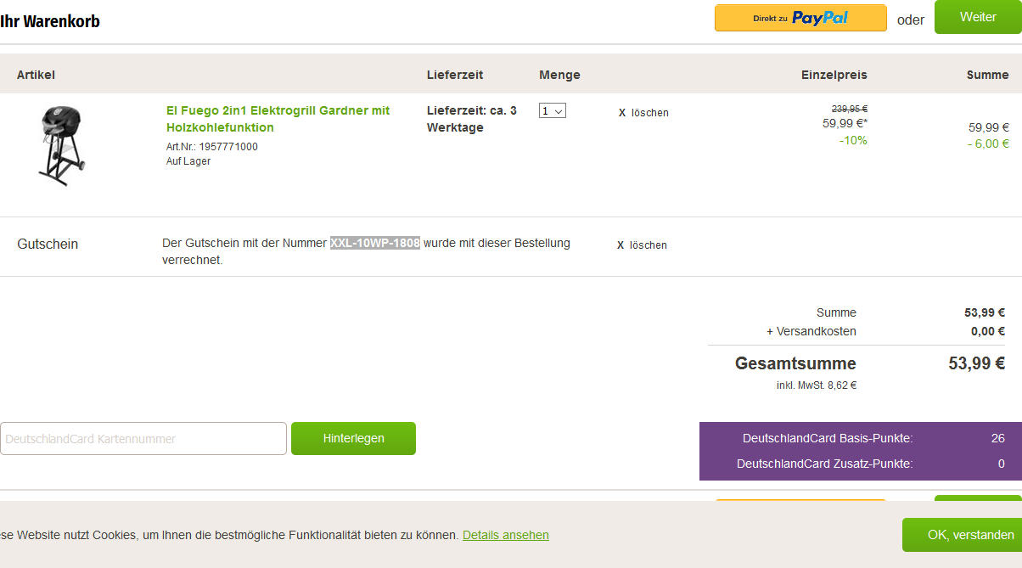Click the highlighted voucher code XXL-10WP-1808
Image resolution: width=1022 pixels, height=568 pixels.
coord(375,244)
